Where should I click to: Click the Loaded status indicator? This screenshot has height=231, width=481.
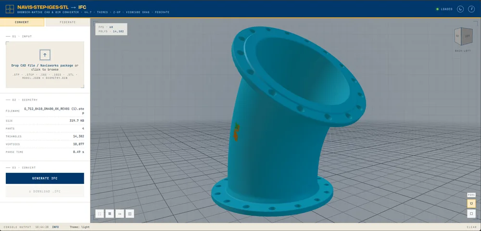444,9
